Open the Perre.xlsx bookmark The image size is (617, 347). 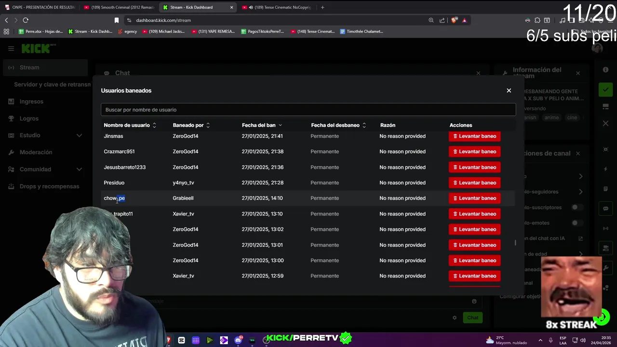point(40,31)
